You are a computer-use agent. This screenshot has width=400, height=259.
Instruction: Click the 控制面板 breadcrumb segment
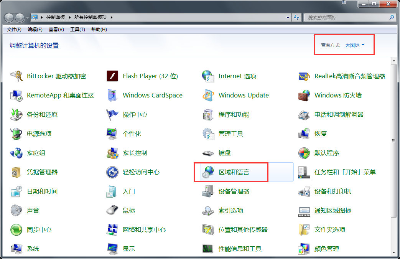[55, 17]
